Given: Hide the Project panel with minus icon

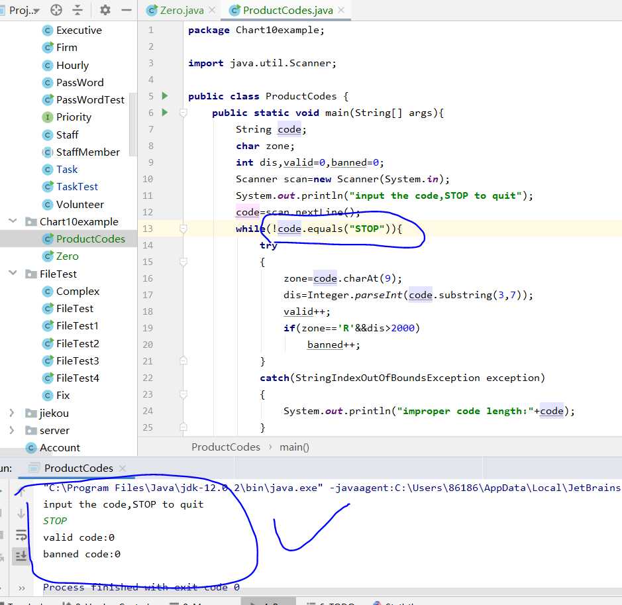Looking at the screenshot, I should 126,10.
